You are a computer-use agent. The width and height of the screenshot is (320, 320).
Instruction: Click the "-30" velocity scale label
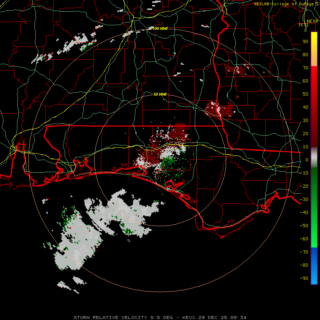pyautogui.click(x=304, y=199)
